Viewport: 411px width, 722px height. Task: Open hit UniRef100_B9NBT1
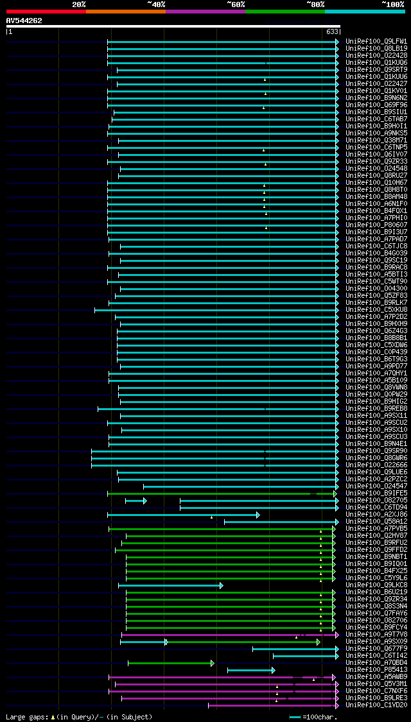click(x=376, y=556)
